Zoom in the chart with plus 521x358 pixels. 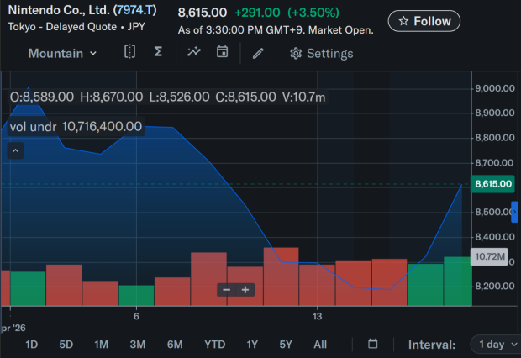[x=245, y=290]
